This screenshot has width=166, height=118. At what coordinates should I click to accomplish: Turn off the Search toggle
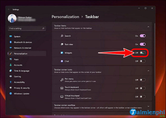143,36
